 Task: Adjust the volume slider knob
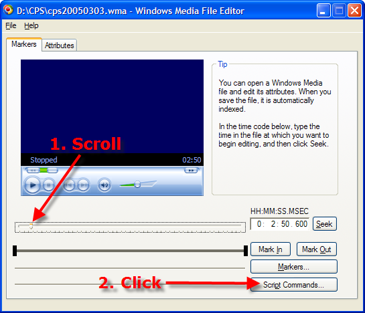(137, 185)
